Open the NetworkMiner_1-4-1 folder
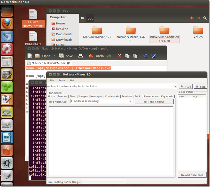Viewport: 210px width, 187px height. [x=131, y=34]
